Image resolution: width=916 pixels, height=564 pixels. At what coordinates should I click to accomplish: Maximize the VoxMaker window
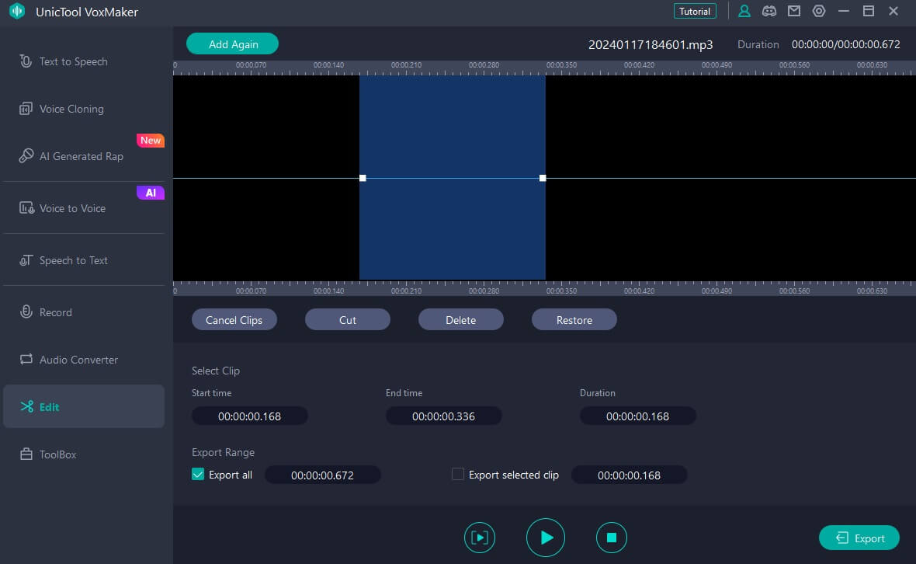pos(868,11)
